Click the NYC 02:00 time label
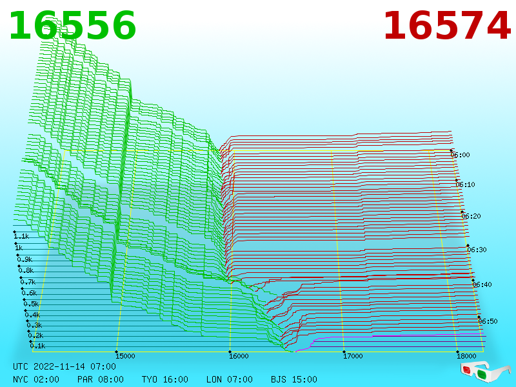516x387 pixels. 36,379
